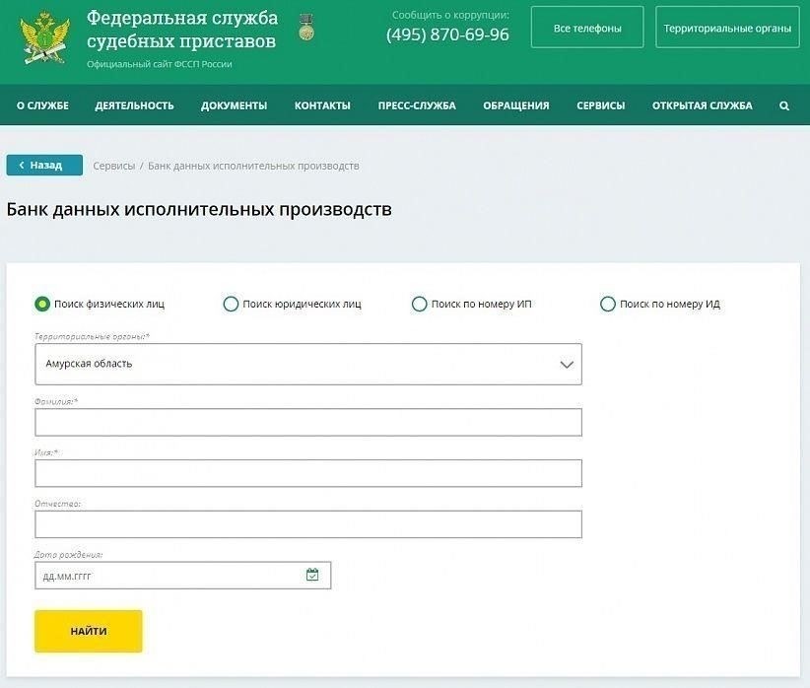Click 'Сообщить о коррупции:' label

[x=450, y=15]
